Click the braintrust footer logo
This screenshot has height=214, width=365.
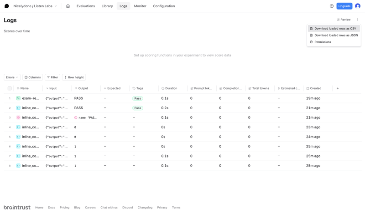tap(17, 207)
